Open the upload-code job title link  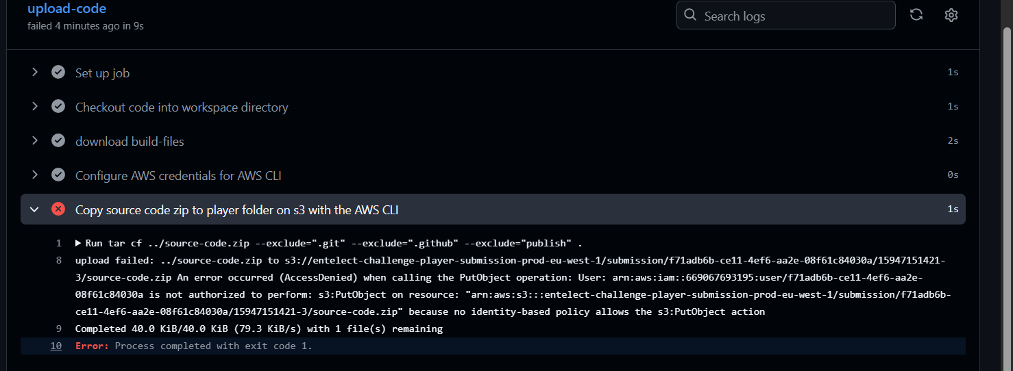point(66,9)
